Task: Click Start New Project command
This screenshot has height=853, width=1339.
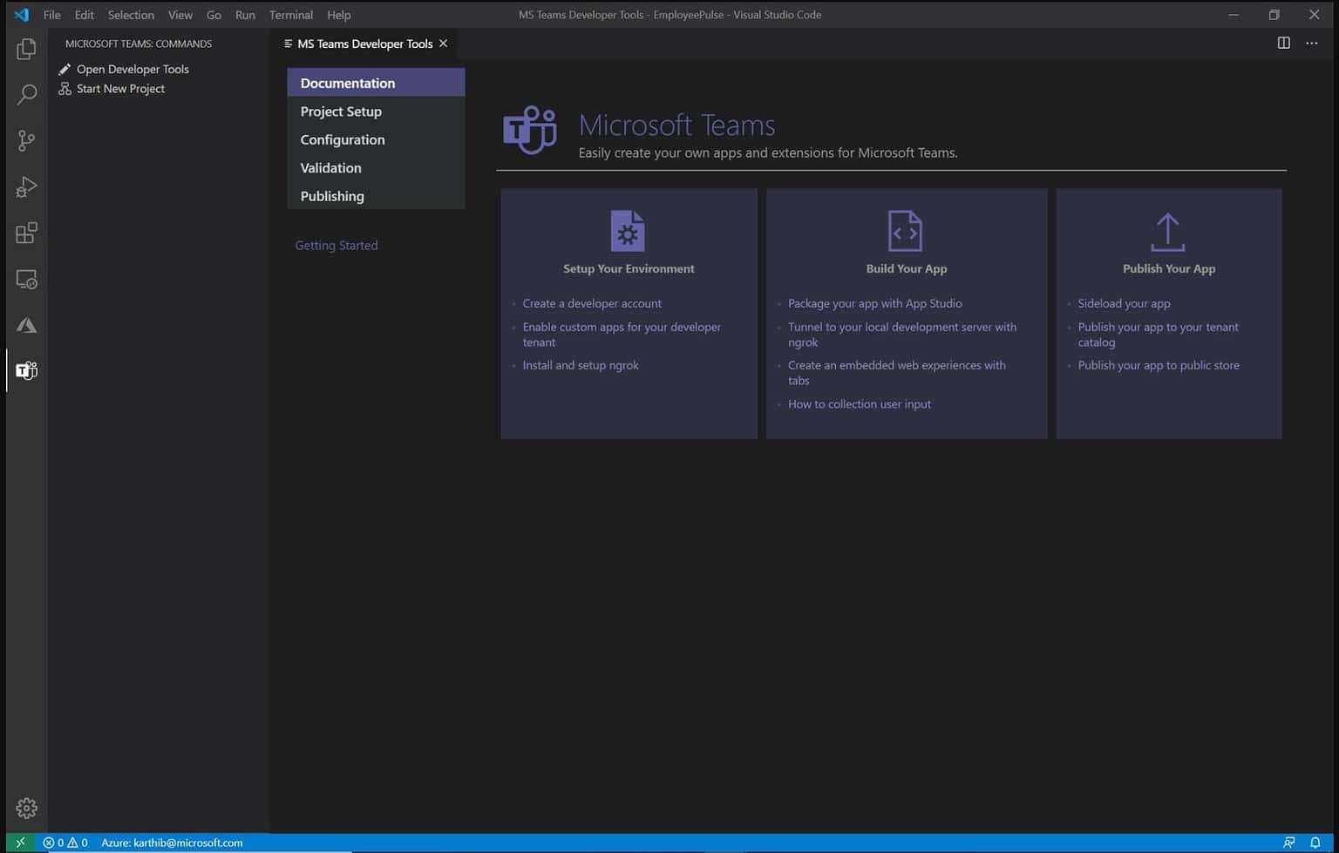Action: click(120, 88)
